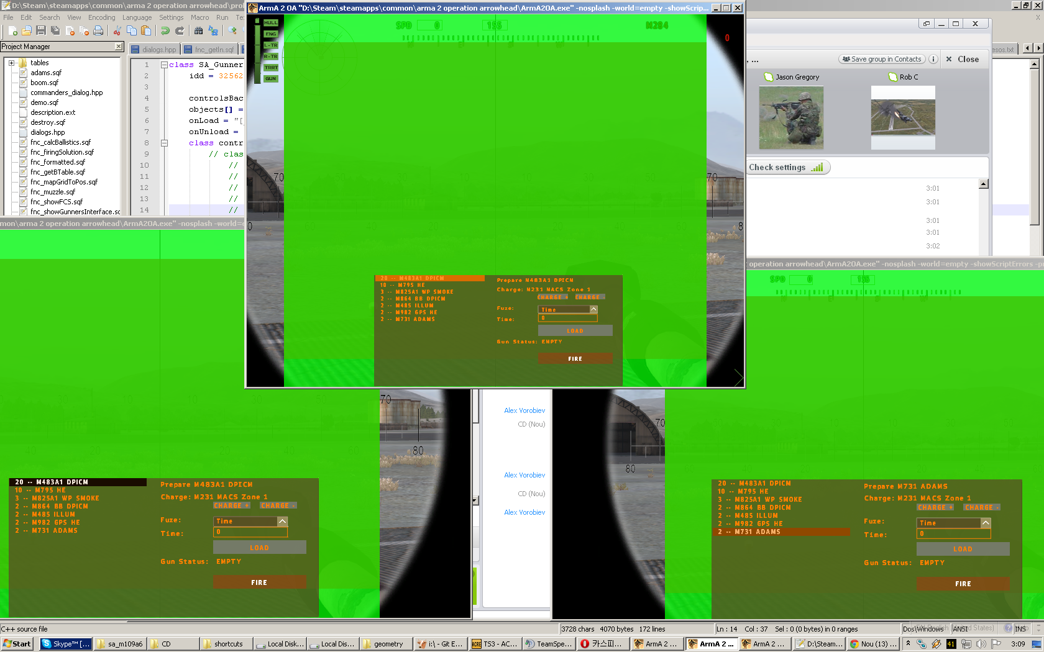1044x652 pixels.
Task: Click Check settings in Skype
Action: (x=787, y=167)
